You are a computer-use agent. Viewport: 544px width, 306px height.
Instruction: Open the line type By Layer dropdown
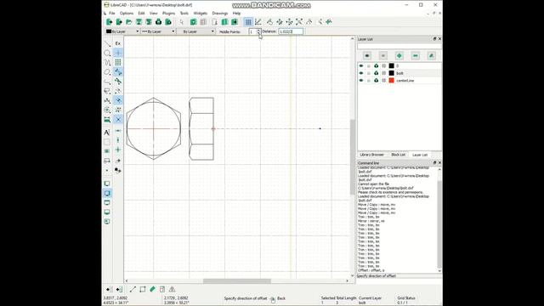click(196, 31)
